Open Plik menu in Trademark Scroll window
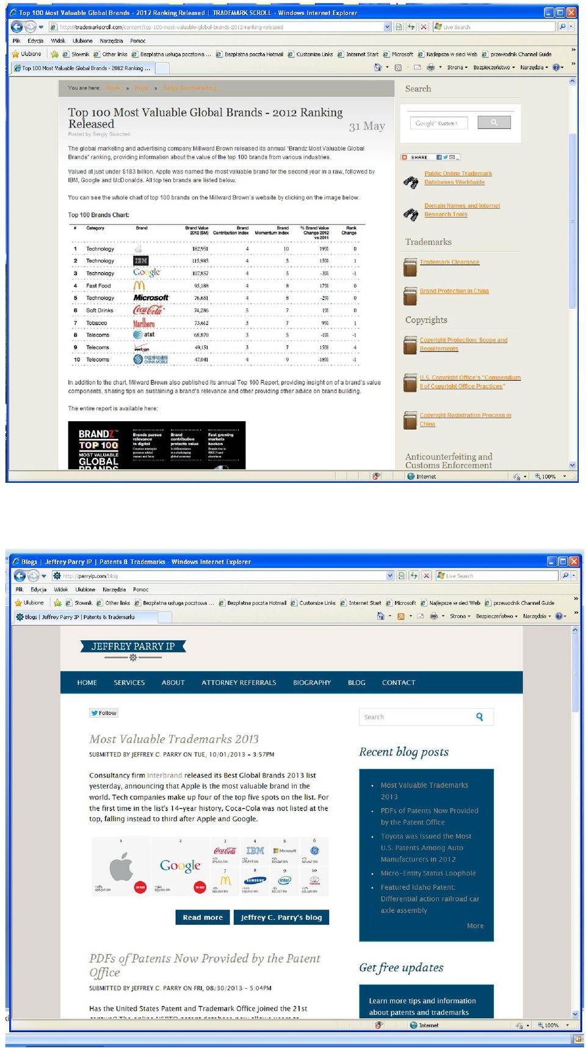 click(16, 41)
